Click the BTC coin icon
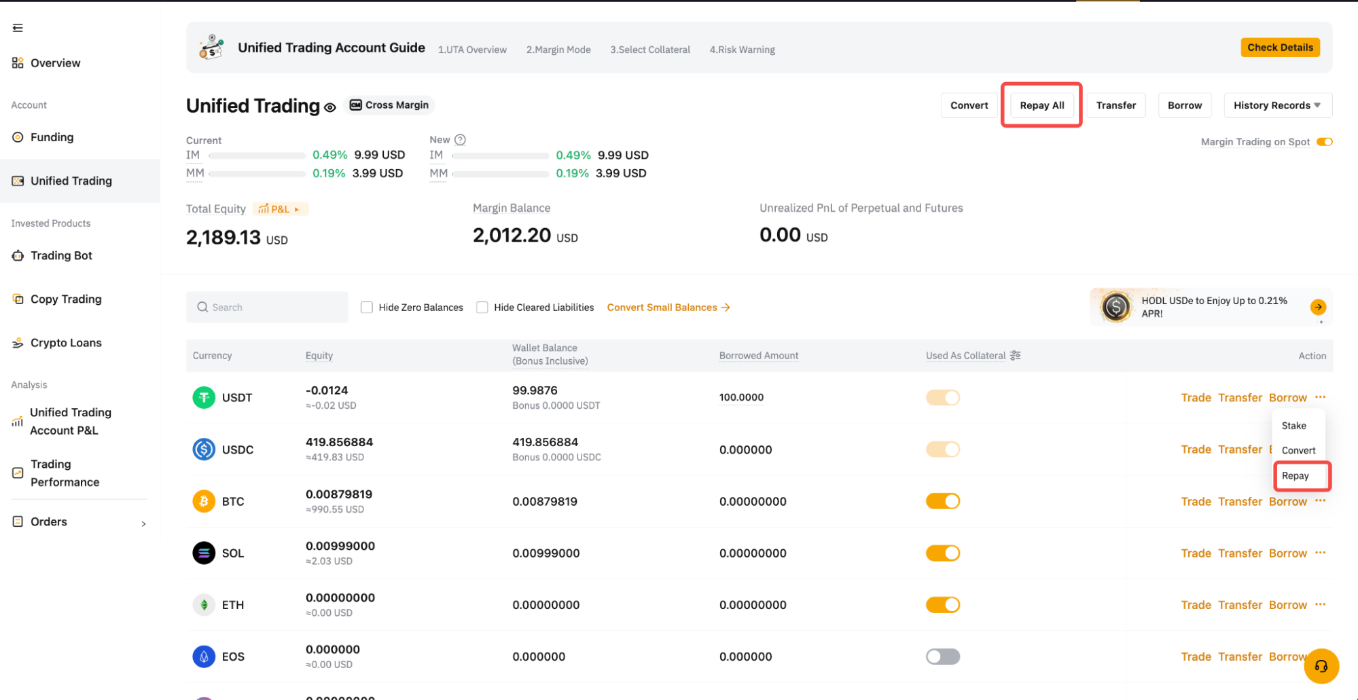The height and width of the screenshot is (700, 1358). pos(204,502)
